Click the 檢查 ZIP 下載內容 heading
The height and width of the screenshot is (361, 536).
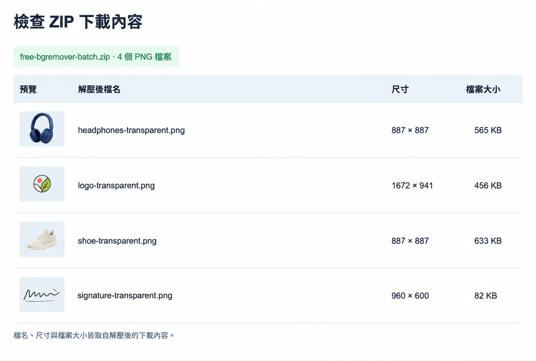[x=78, y=22]
